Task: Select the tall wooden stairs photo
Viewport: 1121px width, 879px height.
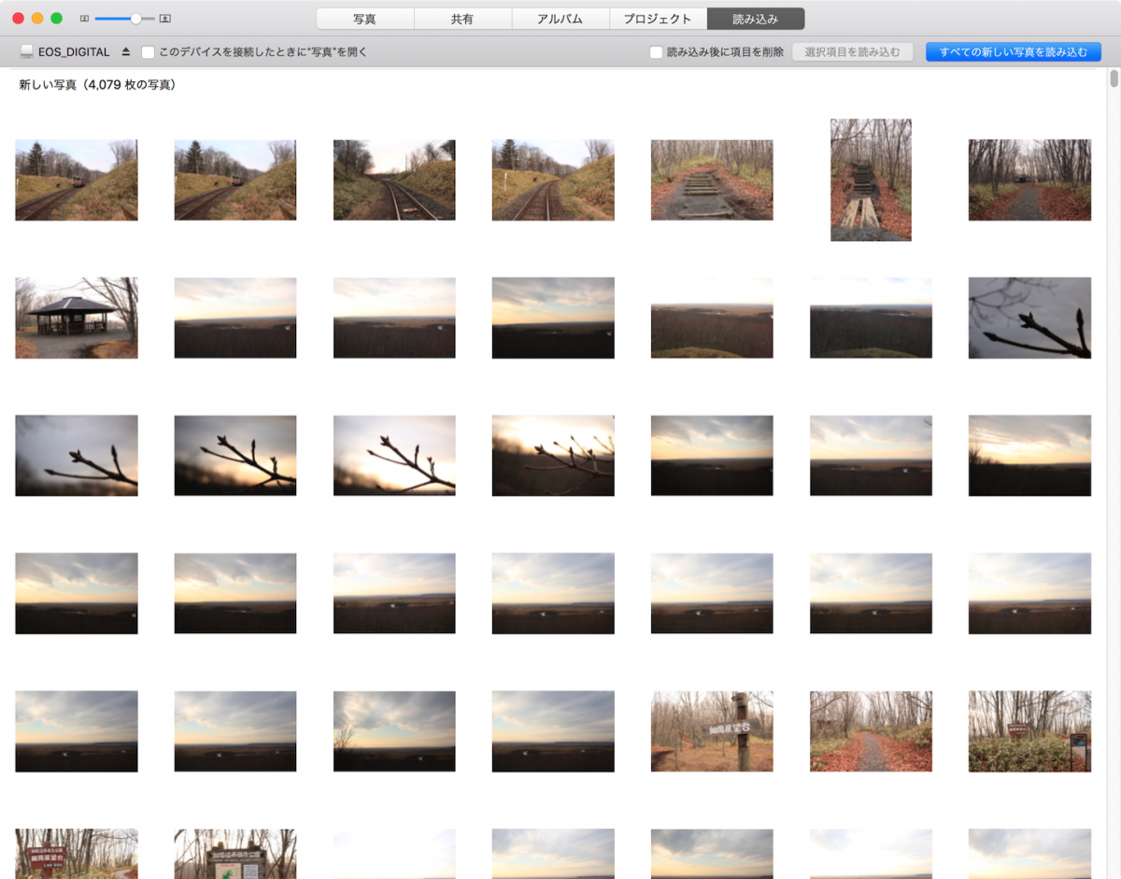Action: coord(871,180)
